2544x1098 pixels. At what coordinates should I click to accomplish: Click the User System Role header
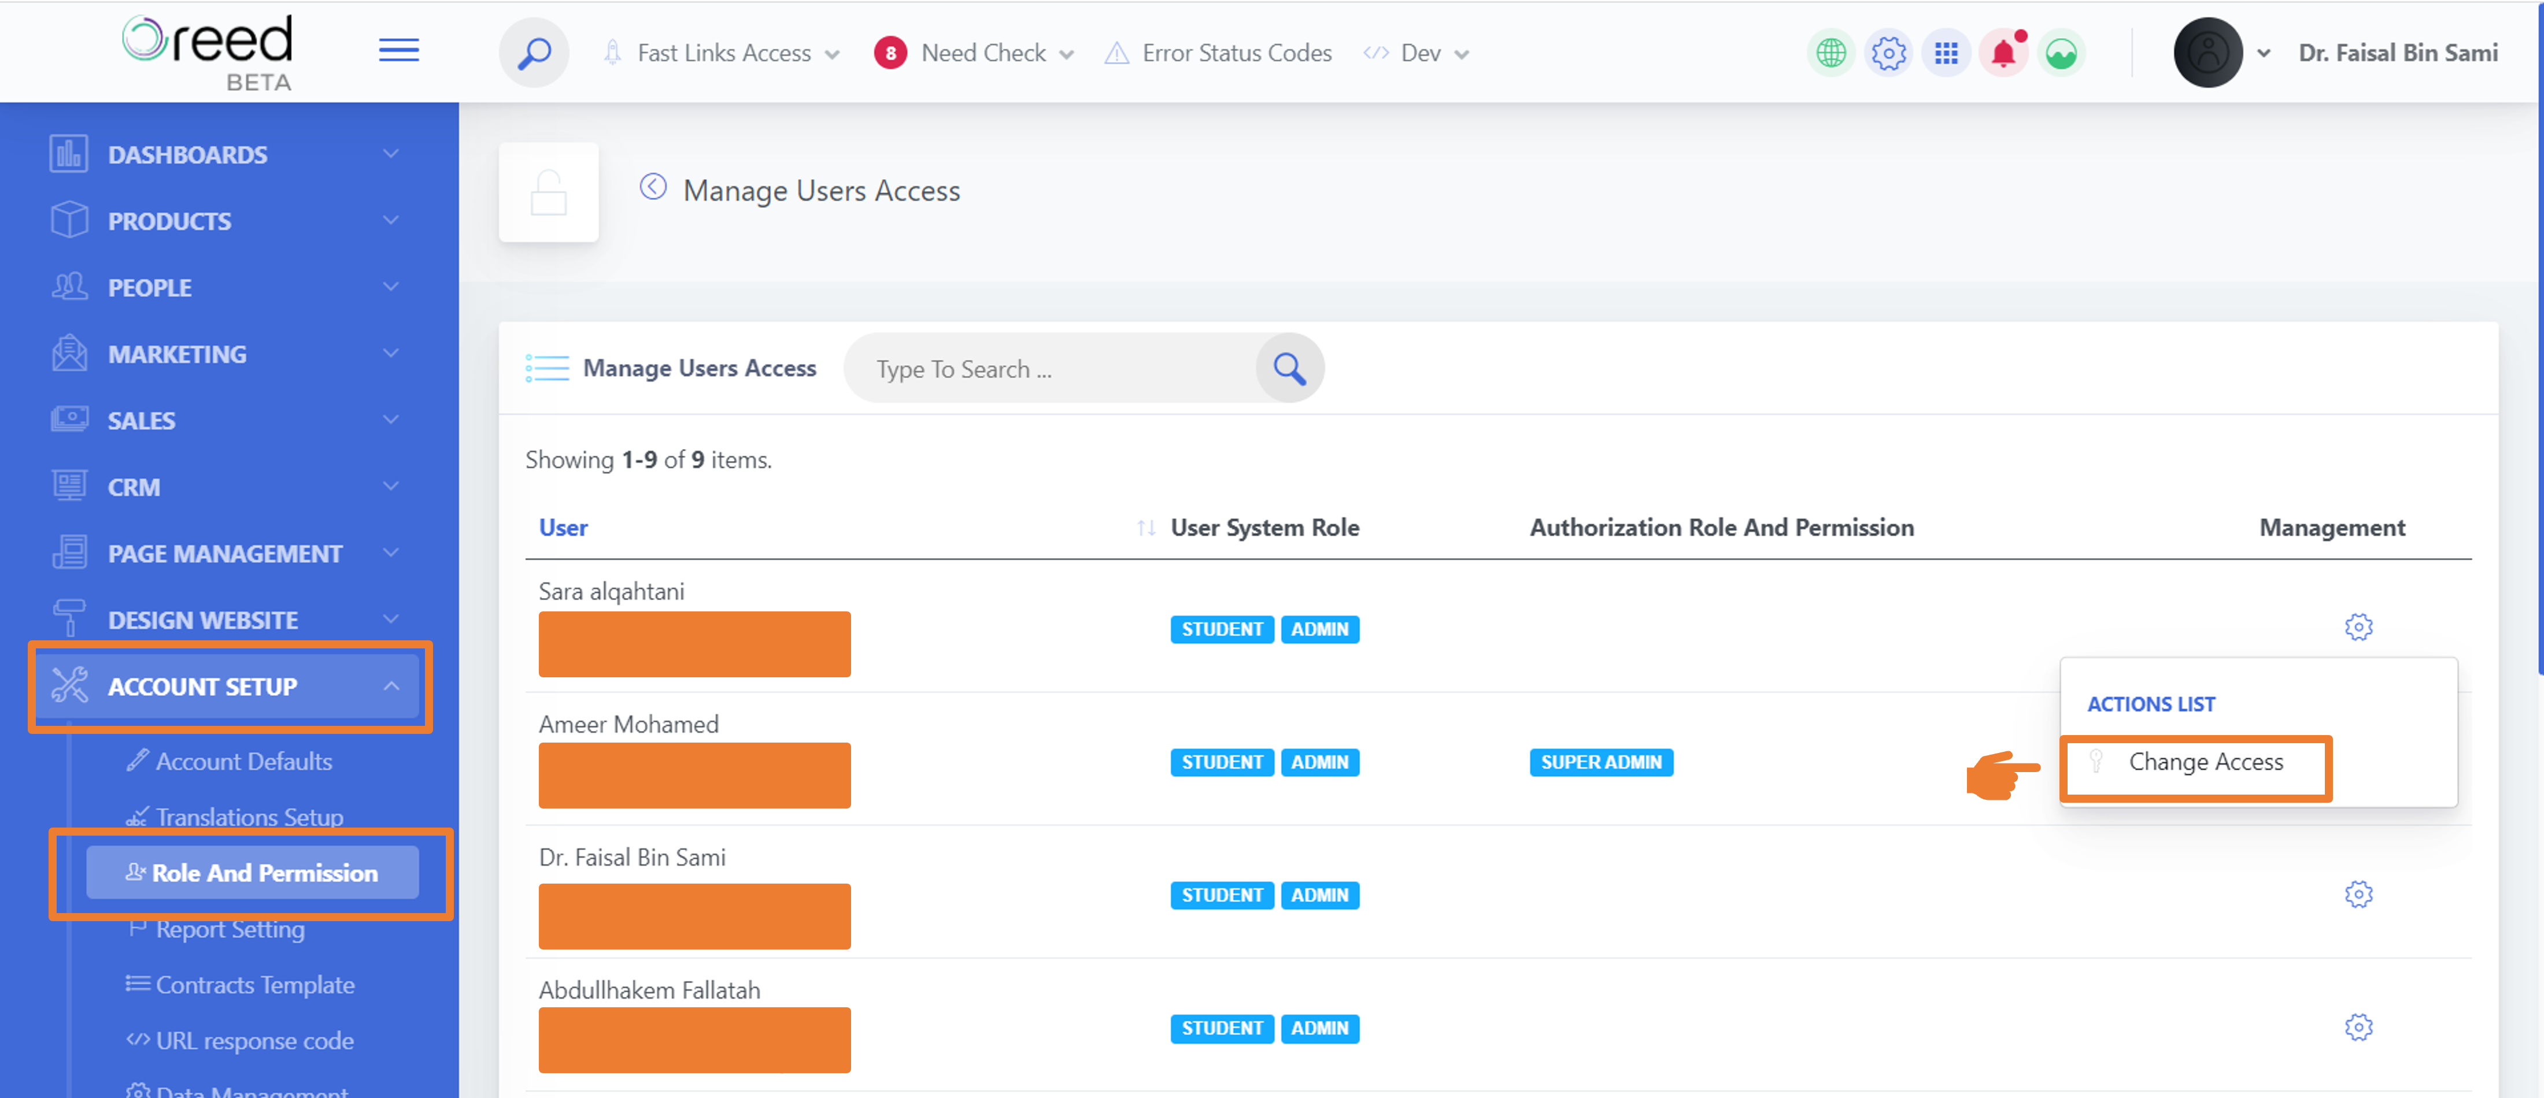click(1264, 528)
